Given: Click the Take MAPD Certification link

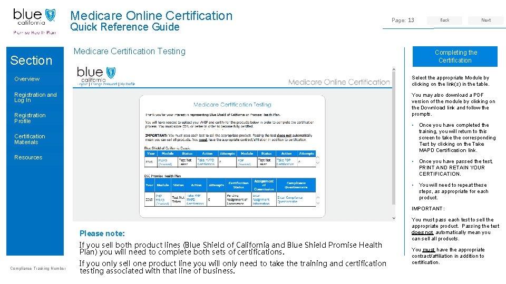Looking at the screenshot, I should tap(206, 162).
